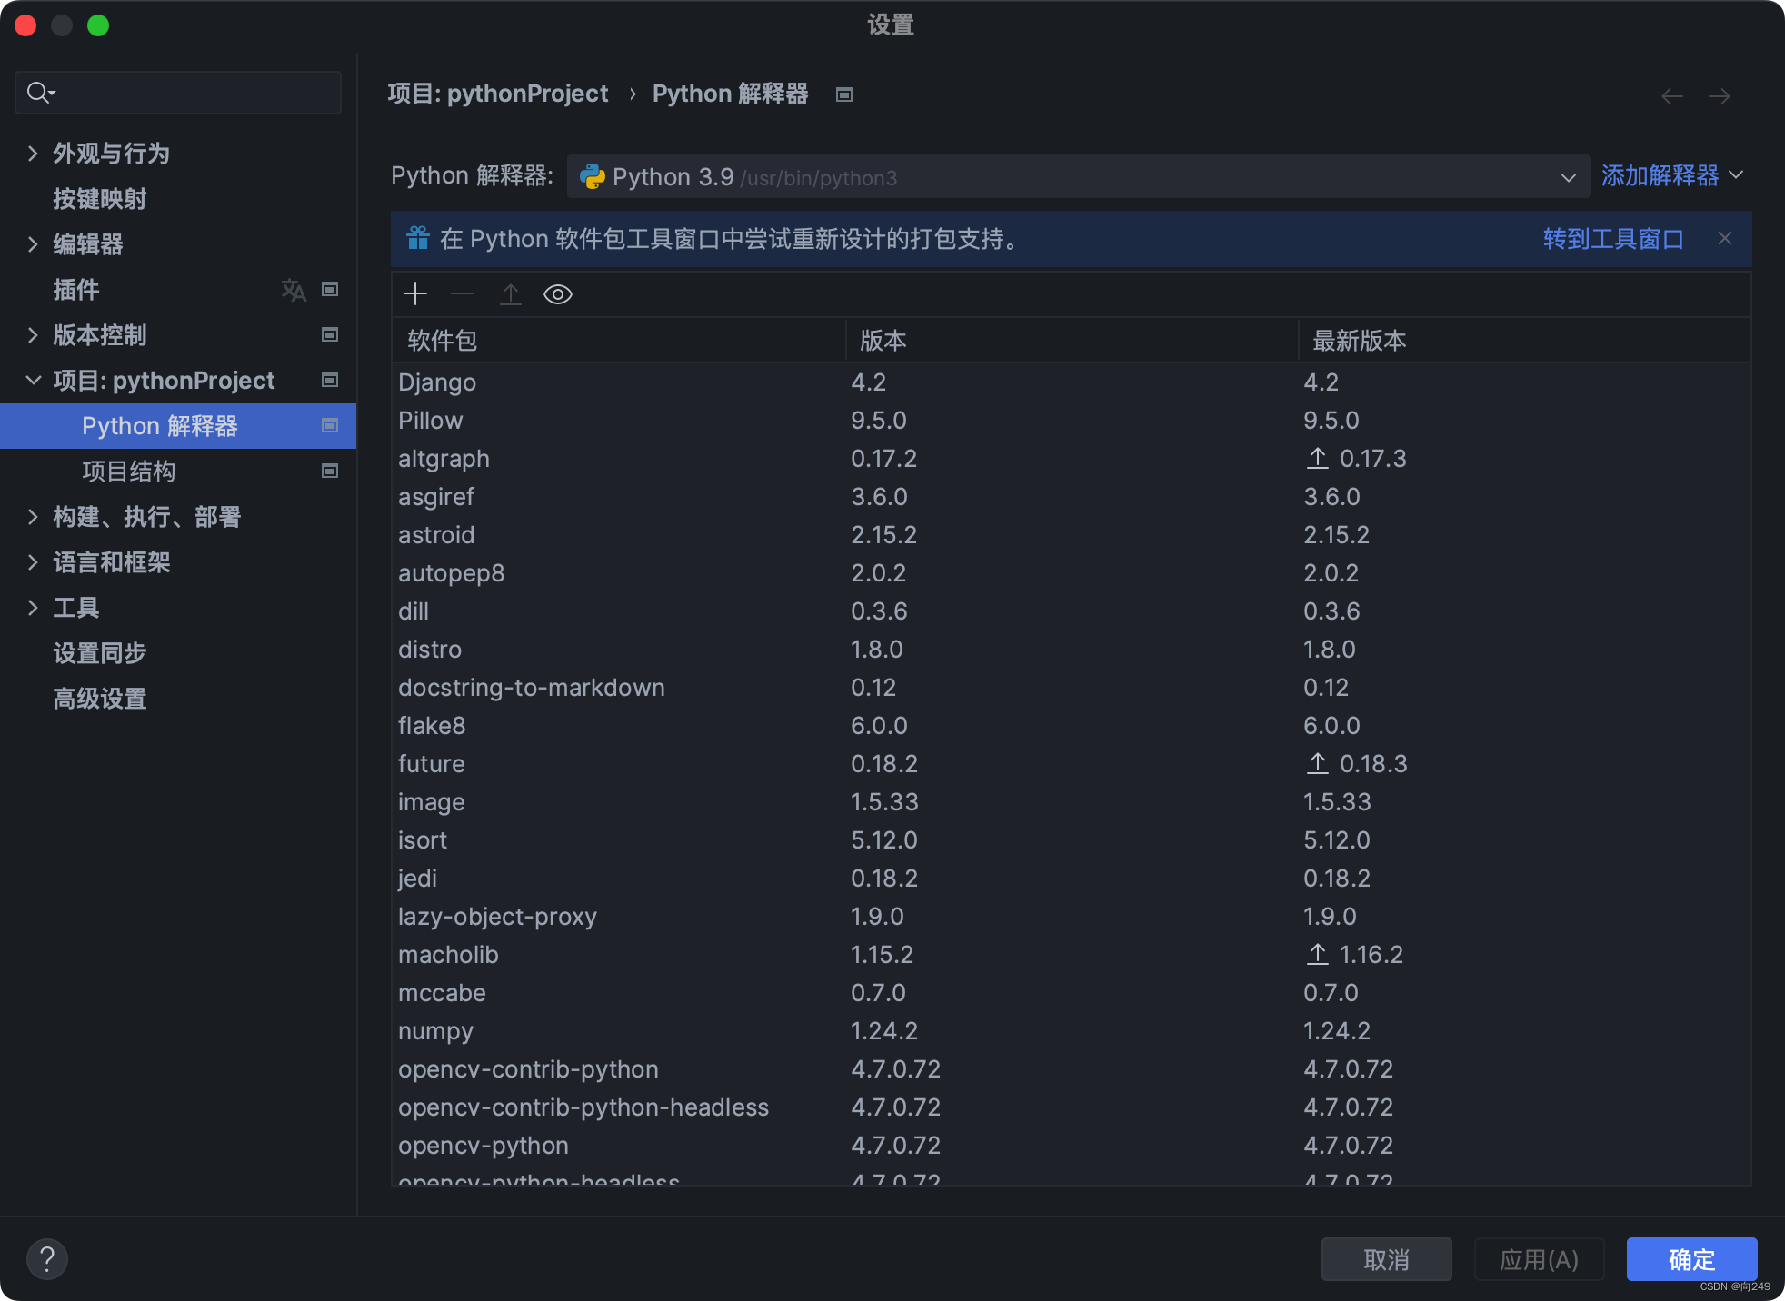Toggle the eye icon to show early releases
Image resolution: width=1785 pixels, height=1301 pixels.
coord(557,293)
